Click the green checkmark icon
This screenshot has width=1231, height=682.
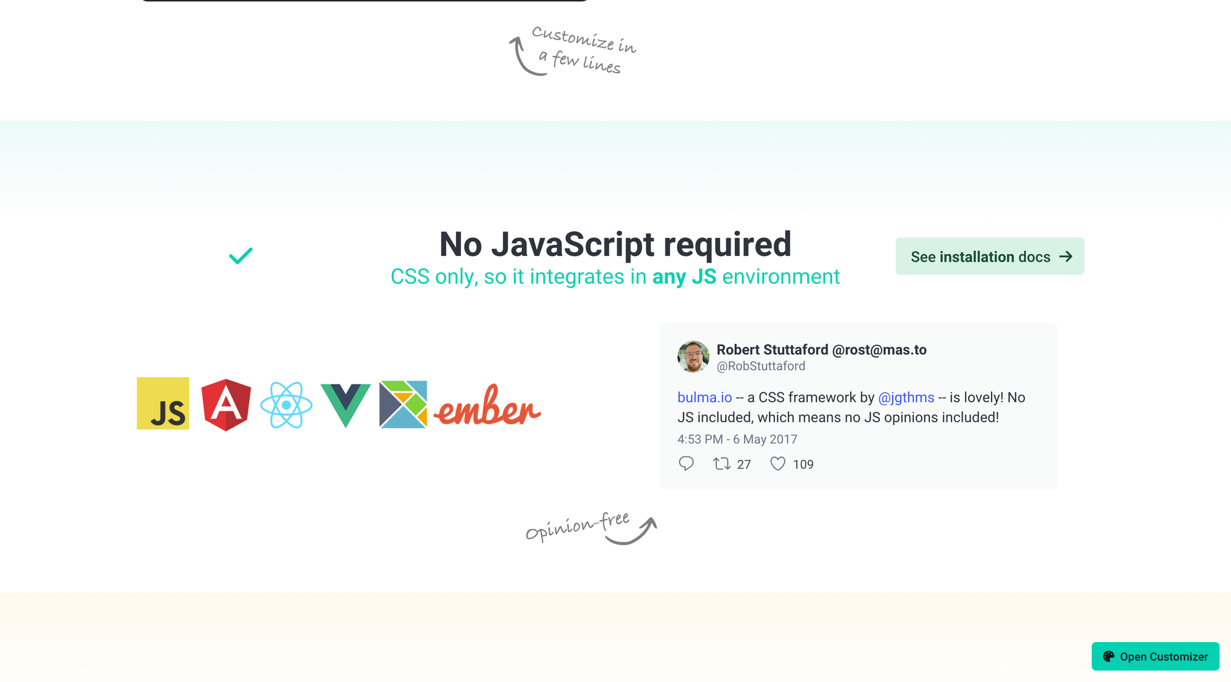[x=241, y=255]
